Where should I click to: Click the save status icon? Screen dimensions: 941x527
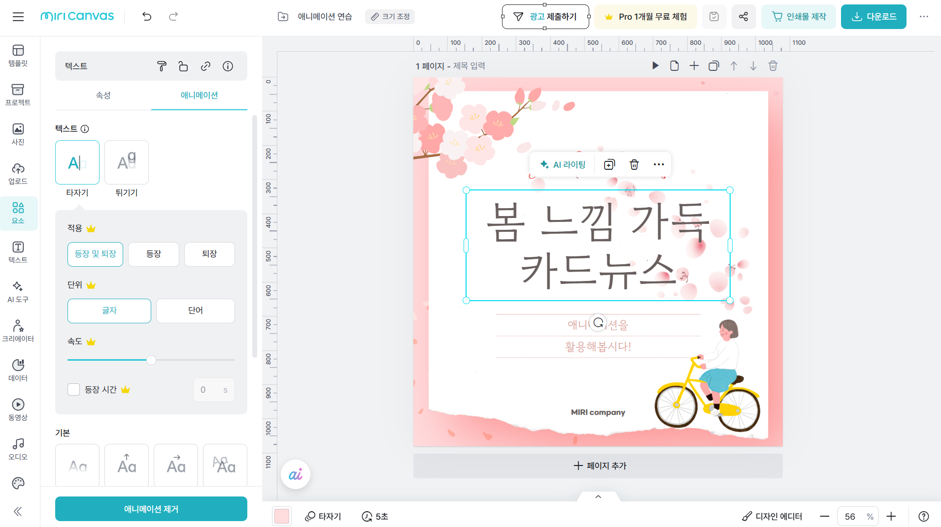coord(714,17)
